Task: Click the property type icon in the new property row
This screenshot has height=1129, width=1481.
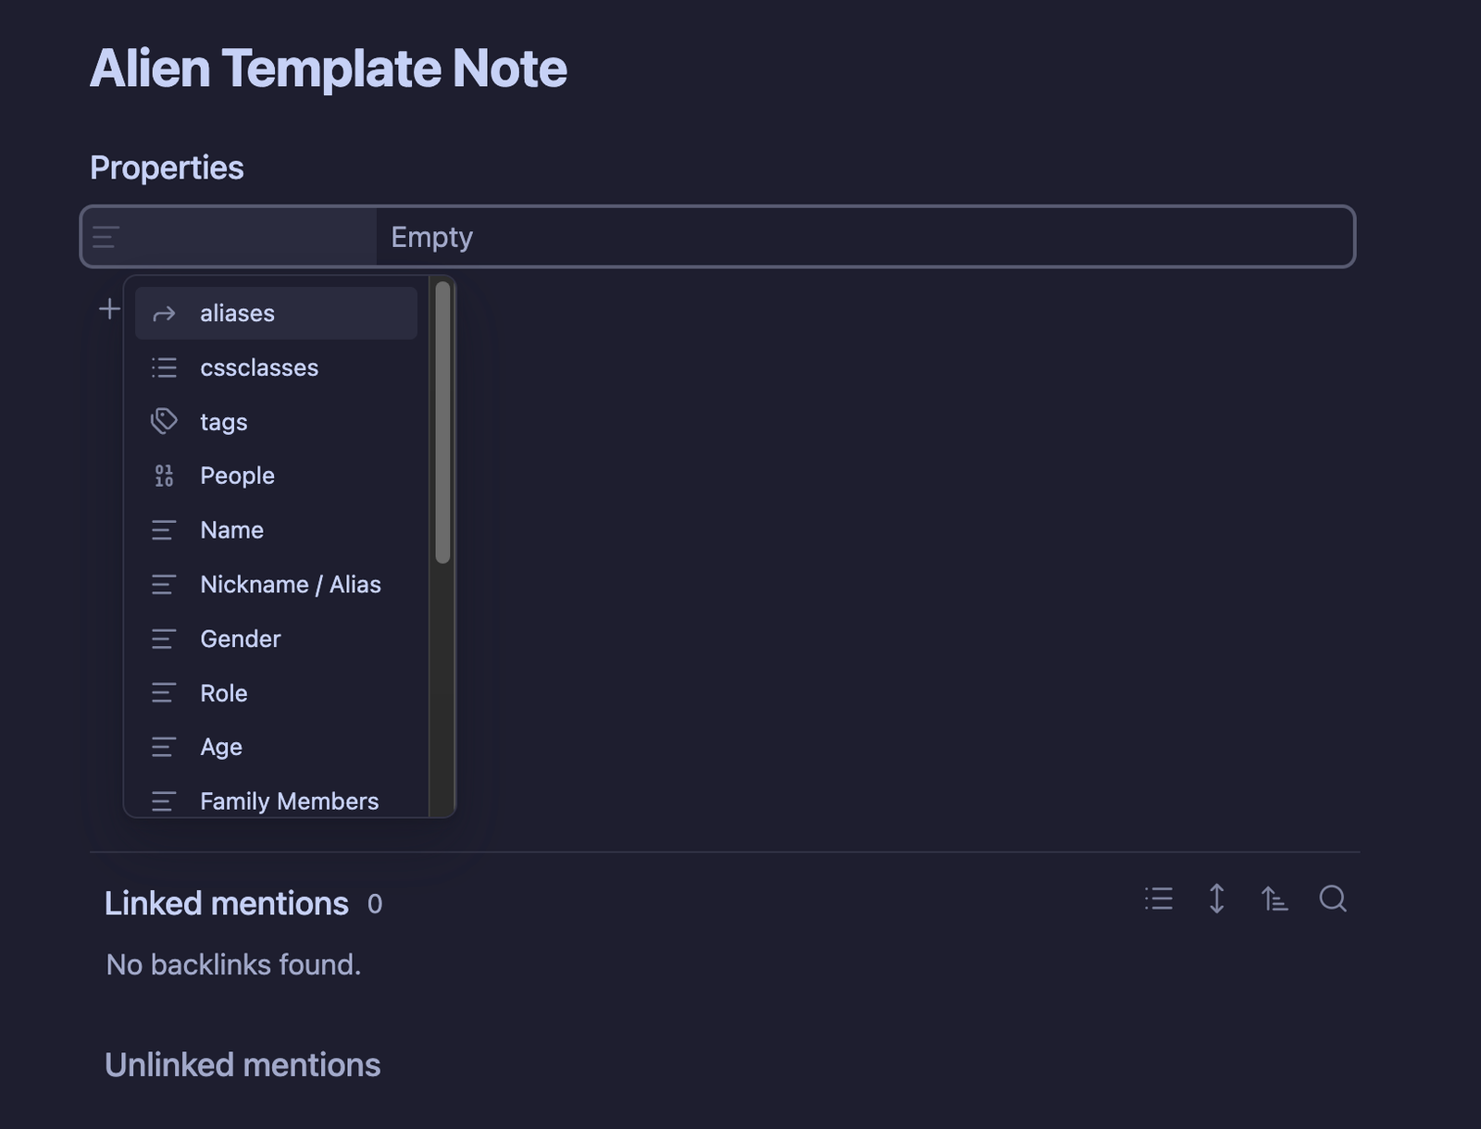Action: coord(106,237)
